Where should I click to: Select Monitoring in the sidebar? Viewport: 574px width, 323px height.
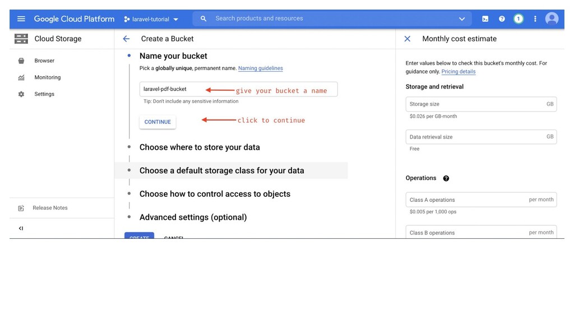[x=47, y=77]
